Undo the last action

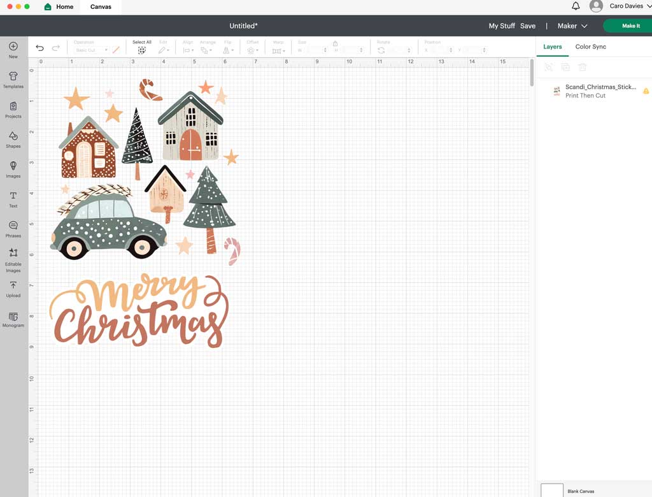tap(40, 48)
